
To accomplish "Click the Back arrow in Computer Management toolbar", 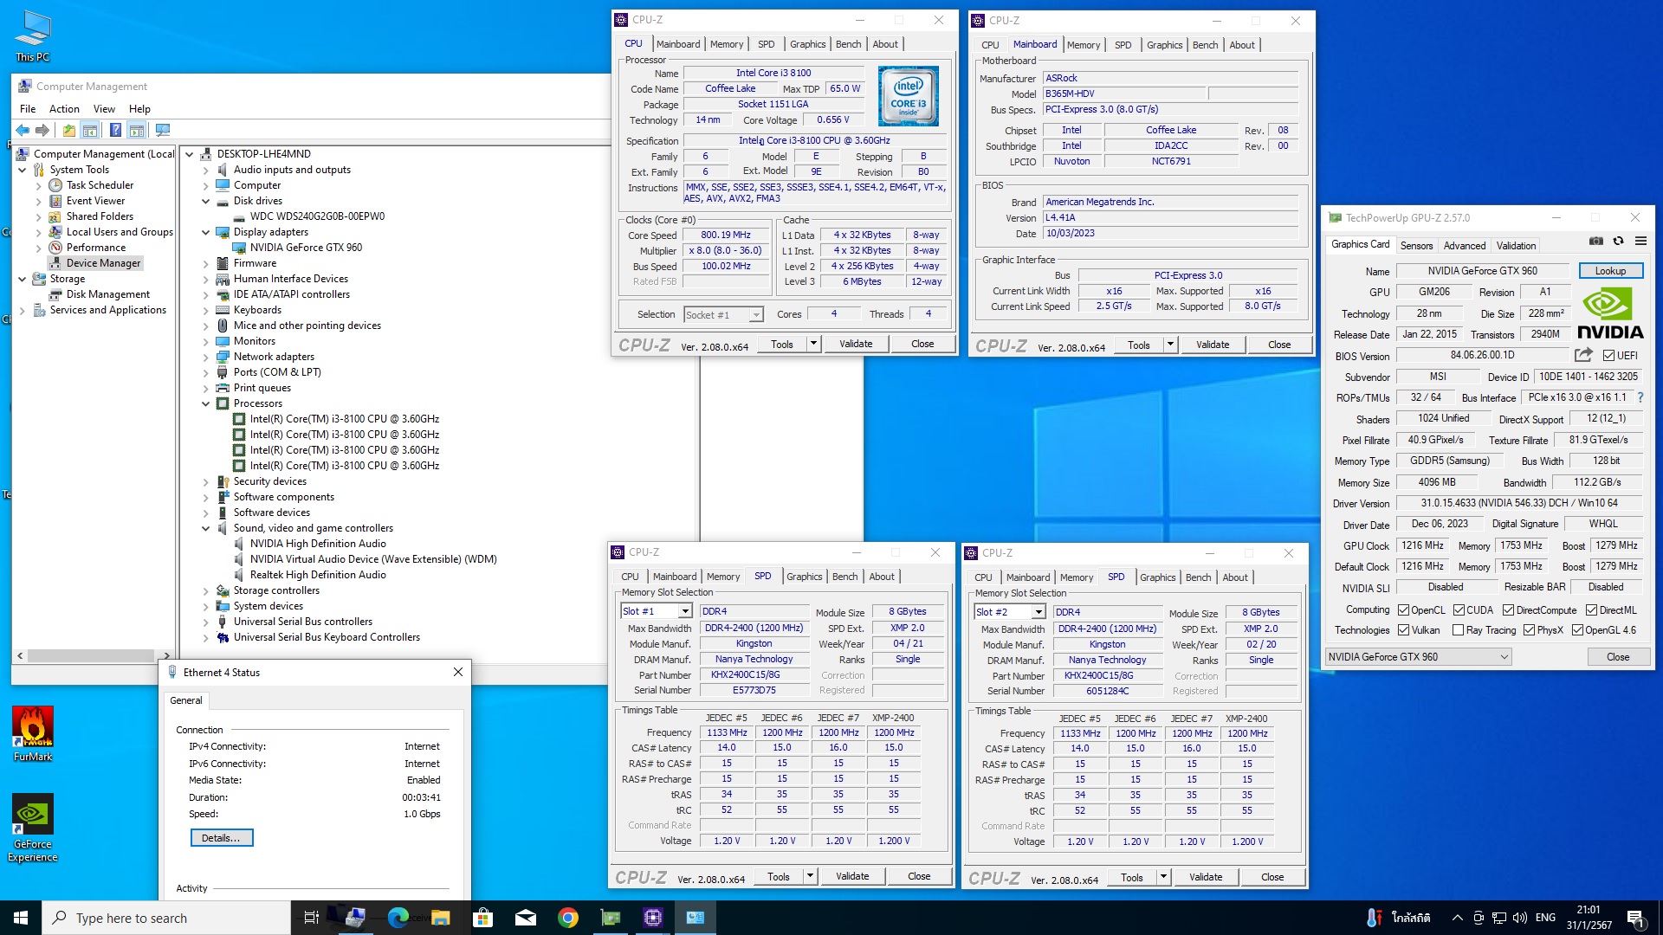I will 23,131.
